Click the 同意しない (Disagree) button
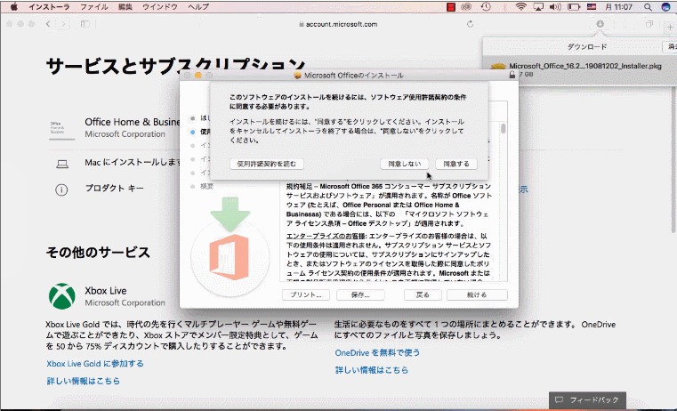The image size is (677, 411). tap(404, 164)
